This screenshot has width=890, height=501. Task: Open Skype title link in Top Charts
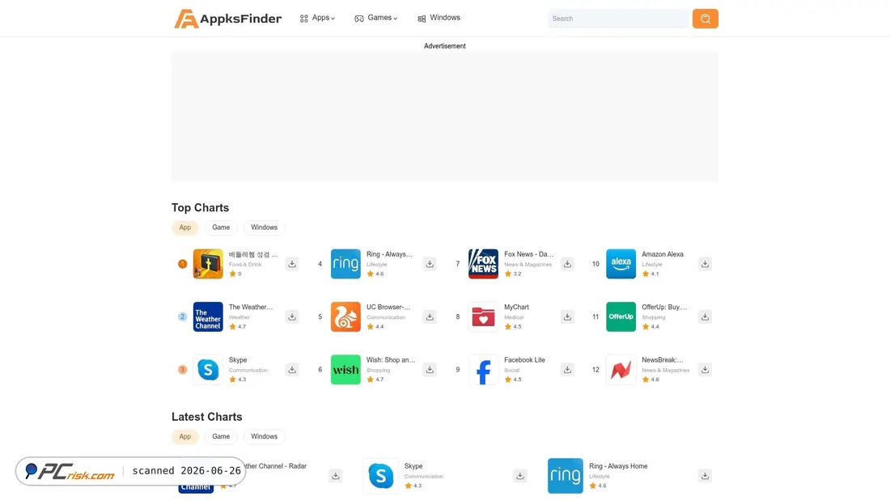238,360
